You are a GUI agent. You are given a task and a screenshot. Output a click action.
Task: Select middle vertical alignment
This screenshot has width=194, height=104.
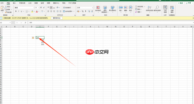click(51, 8)
